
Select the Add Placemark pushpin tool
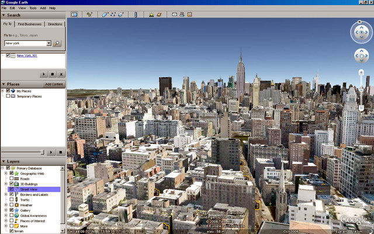pos(89,15)
